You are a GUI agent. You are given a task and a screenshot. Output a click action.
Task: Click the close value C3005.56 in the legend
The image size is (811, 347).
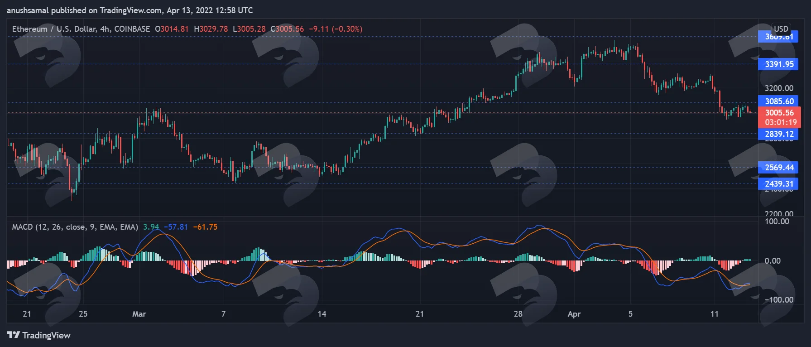click(287, 29)
